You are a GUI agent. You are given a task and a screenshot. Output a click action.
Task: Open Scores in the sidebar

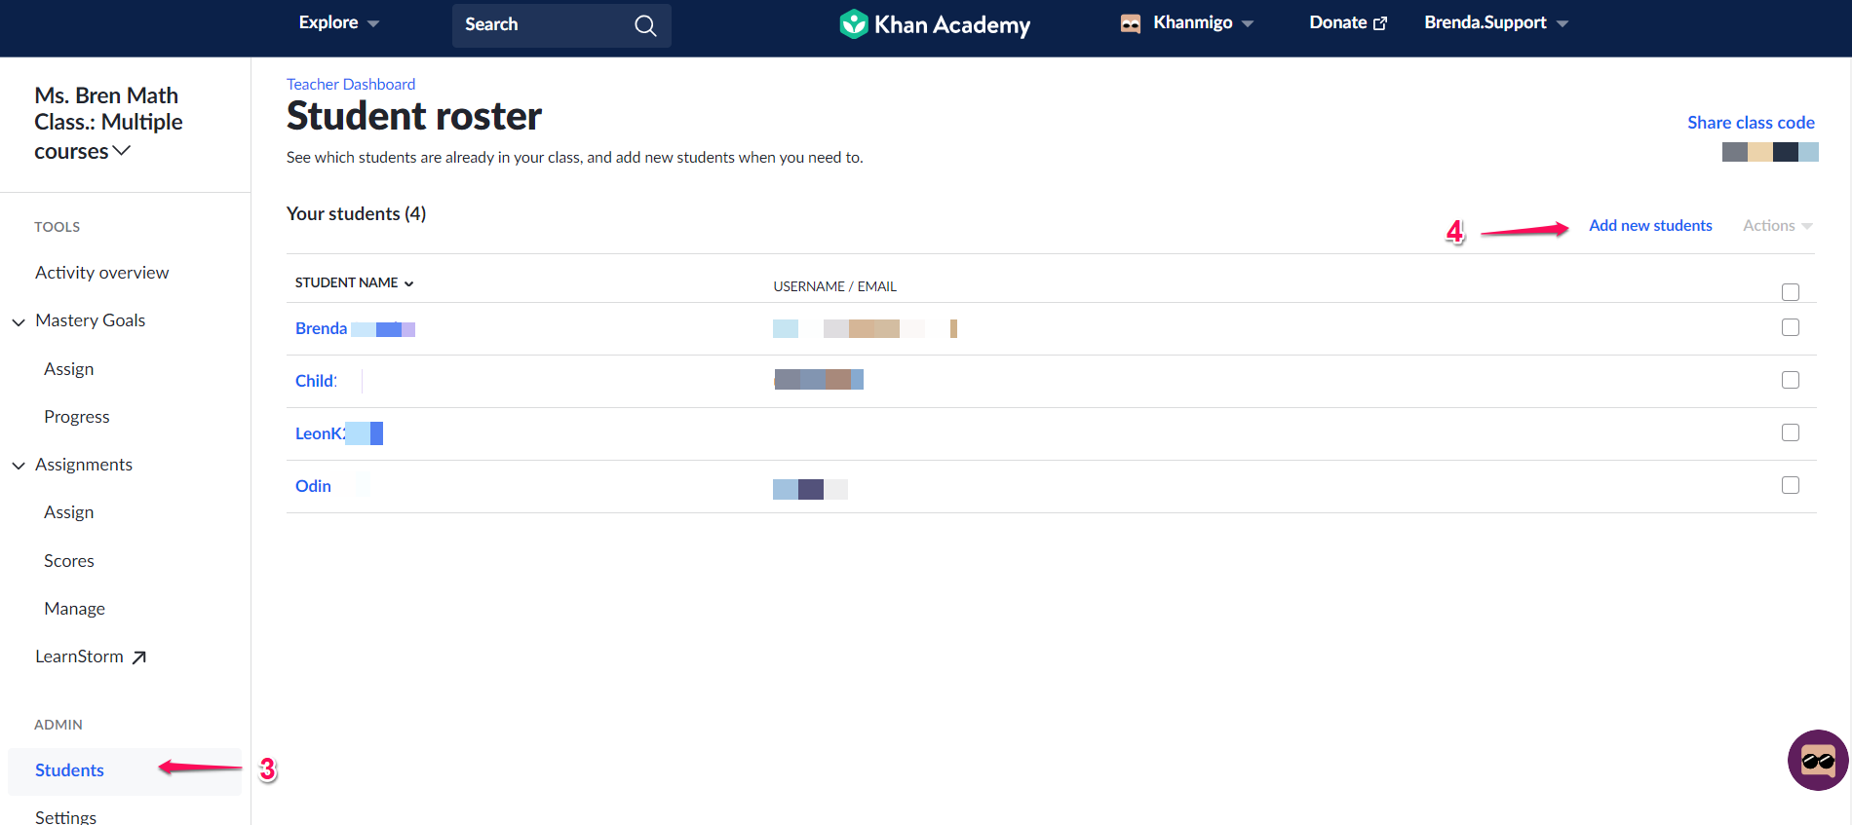pyautogui.click(x=69, y=561)
